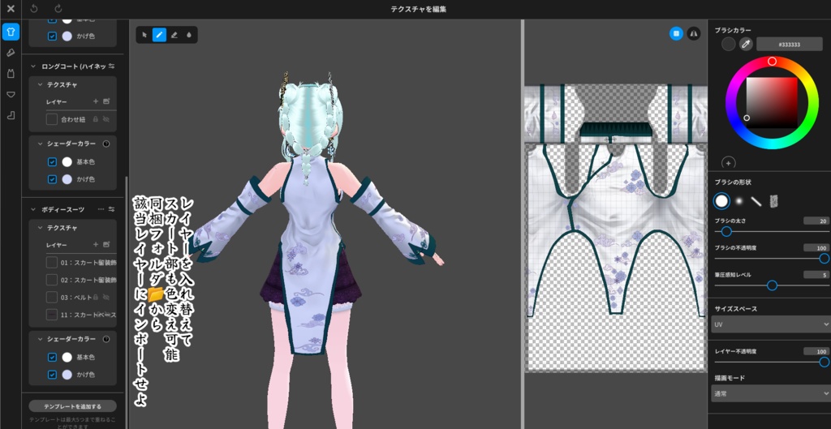Open help for ボディースーツ シェーダーカラー
This screenshot has height=429, width=831.
click(105, 339)
